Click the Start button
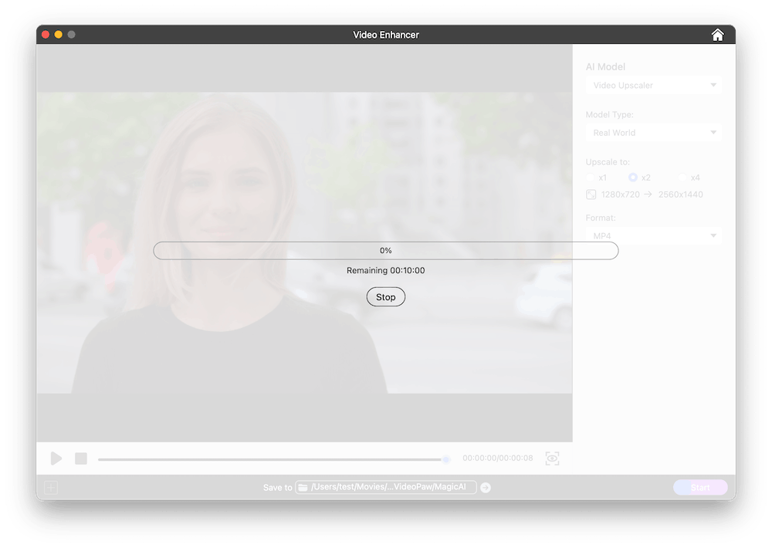Screen dimensions: 772x548 (x=699, y=488)
